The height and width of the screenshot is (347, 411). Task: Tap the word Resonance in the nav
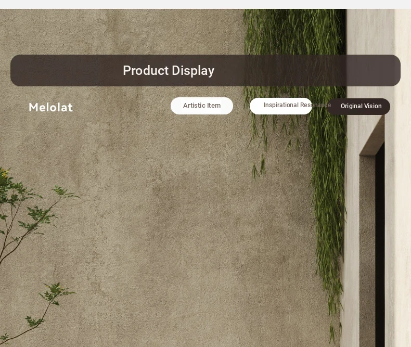point(316,105)
